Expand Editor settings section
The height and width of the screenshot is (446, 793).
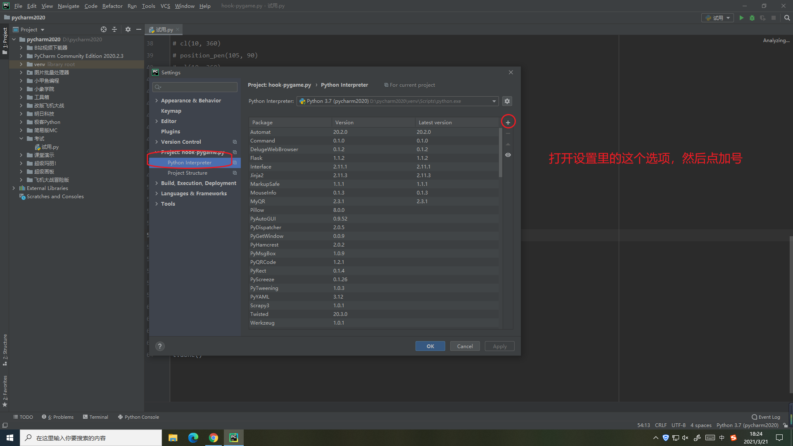pos(157,121)
